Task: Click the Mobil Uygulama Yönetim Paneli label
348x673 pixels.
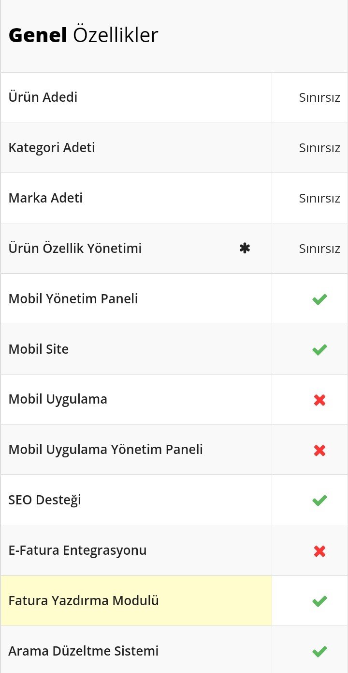Action: 106,450
